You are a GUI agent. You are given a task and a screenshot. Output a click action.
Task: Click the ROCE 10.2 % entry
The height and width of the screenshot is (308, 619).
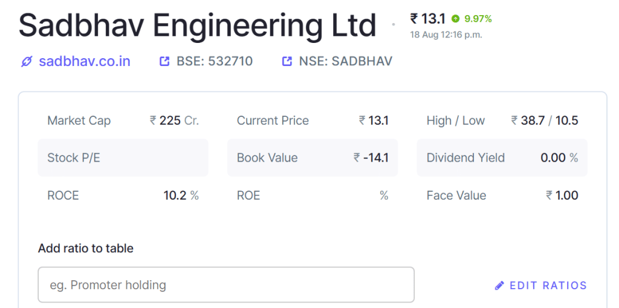(123, 195)
